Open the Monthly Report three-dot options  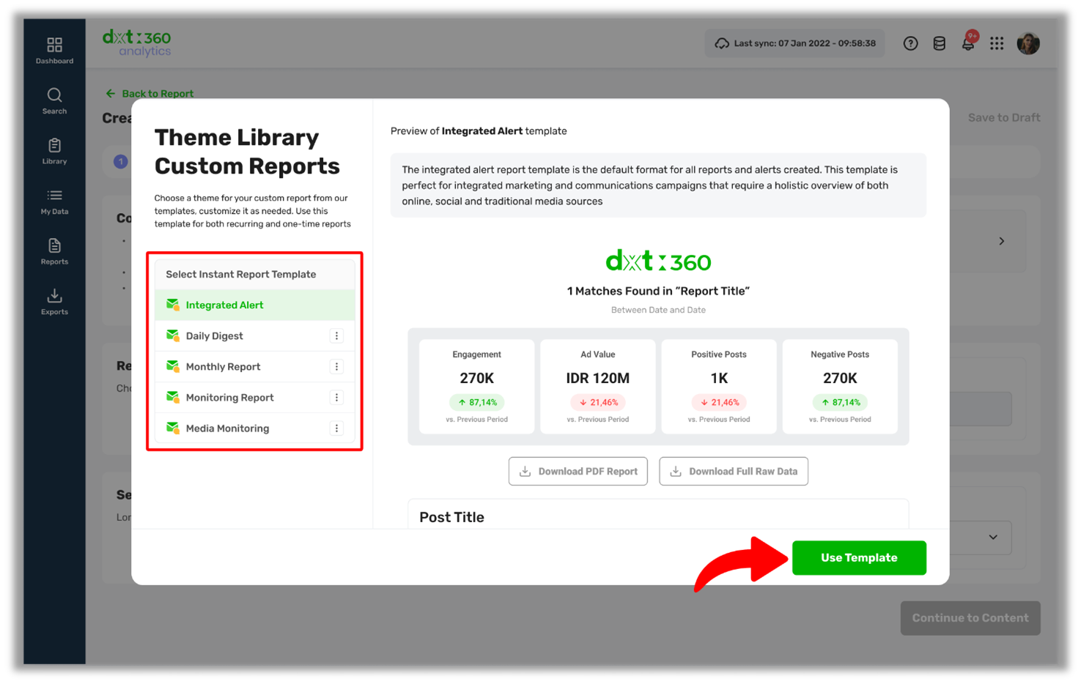point(336,367)
